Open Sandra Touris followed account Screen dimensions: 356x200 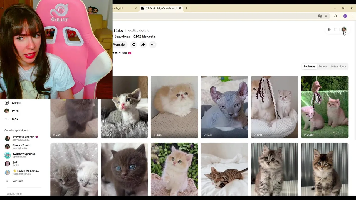[17, 147]
